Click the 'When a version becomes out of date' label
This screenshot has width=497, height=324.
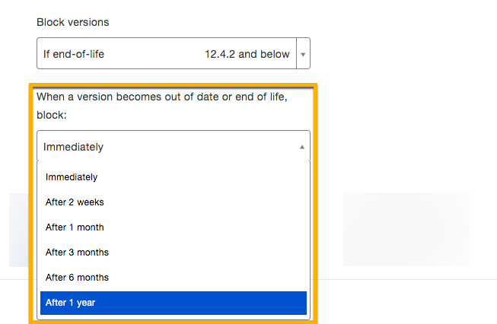[x=162, y=106]
